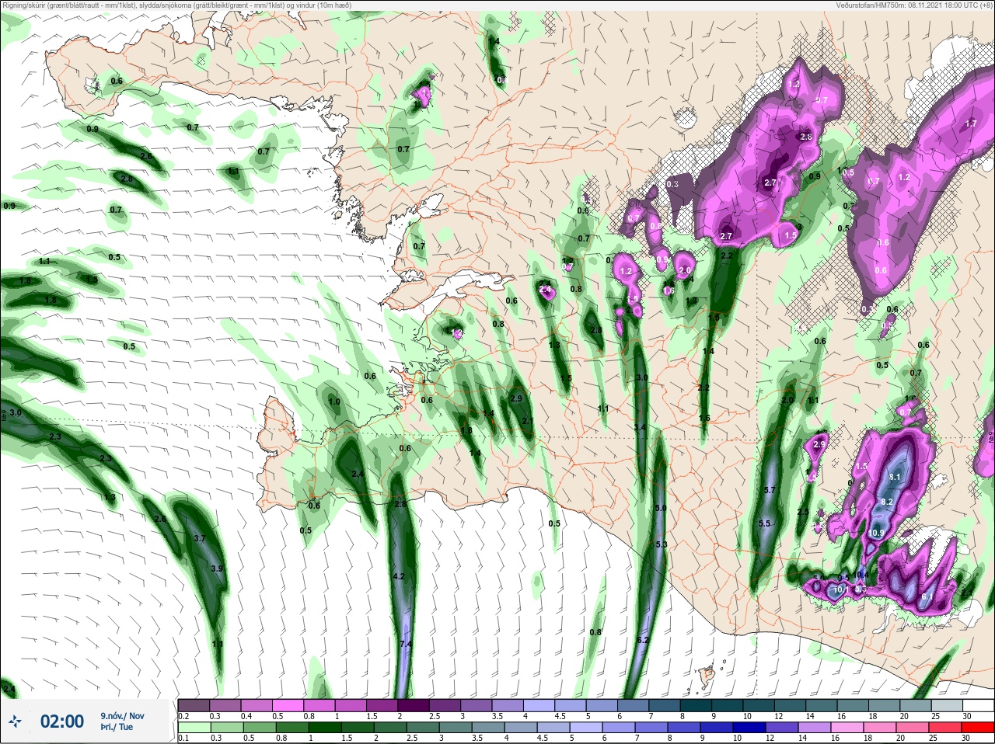Click the 5.5 rain value on the map
Screen dimensions: 995x744
[x=764, y=523]
